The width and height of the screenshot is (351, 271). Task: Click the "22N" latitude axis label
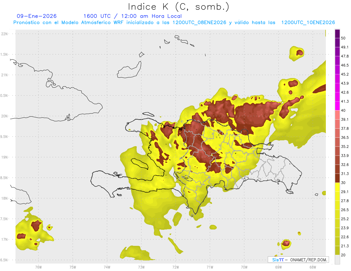[4, 34]
